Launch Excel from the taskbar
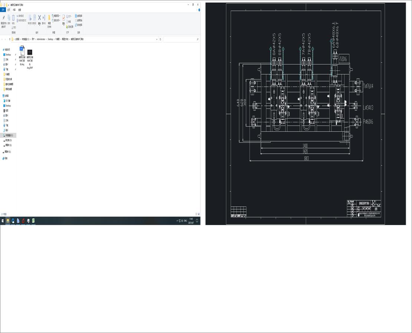 [x=33, y=221]
